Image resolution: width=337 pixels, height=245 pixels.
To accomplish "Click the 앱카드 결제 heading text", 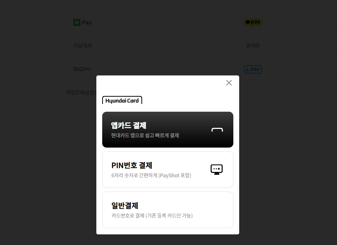I will click(x=129, y=125).
